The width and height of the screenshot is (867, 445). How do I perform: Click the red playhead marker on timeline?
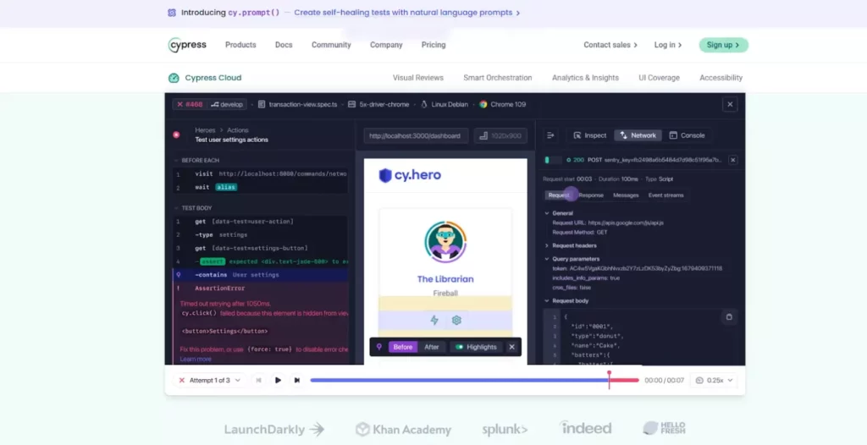[x=609, y=379]
